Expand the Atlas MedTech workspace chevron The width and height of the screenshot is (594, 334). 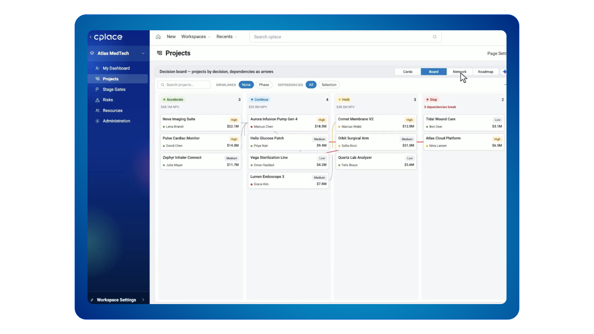tap(143, 53)
